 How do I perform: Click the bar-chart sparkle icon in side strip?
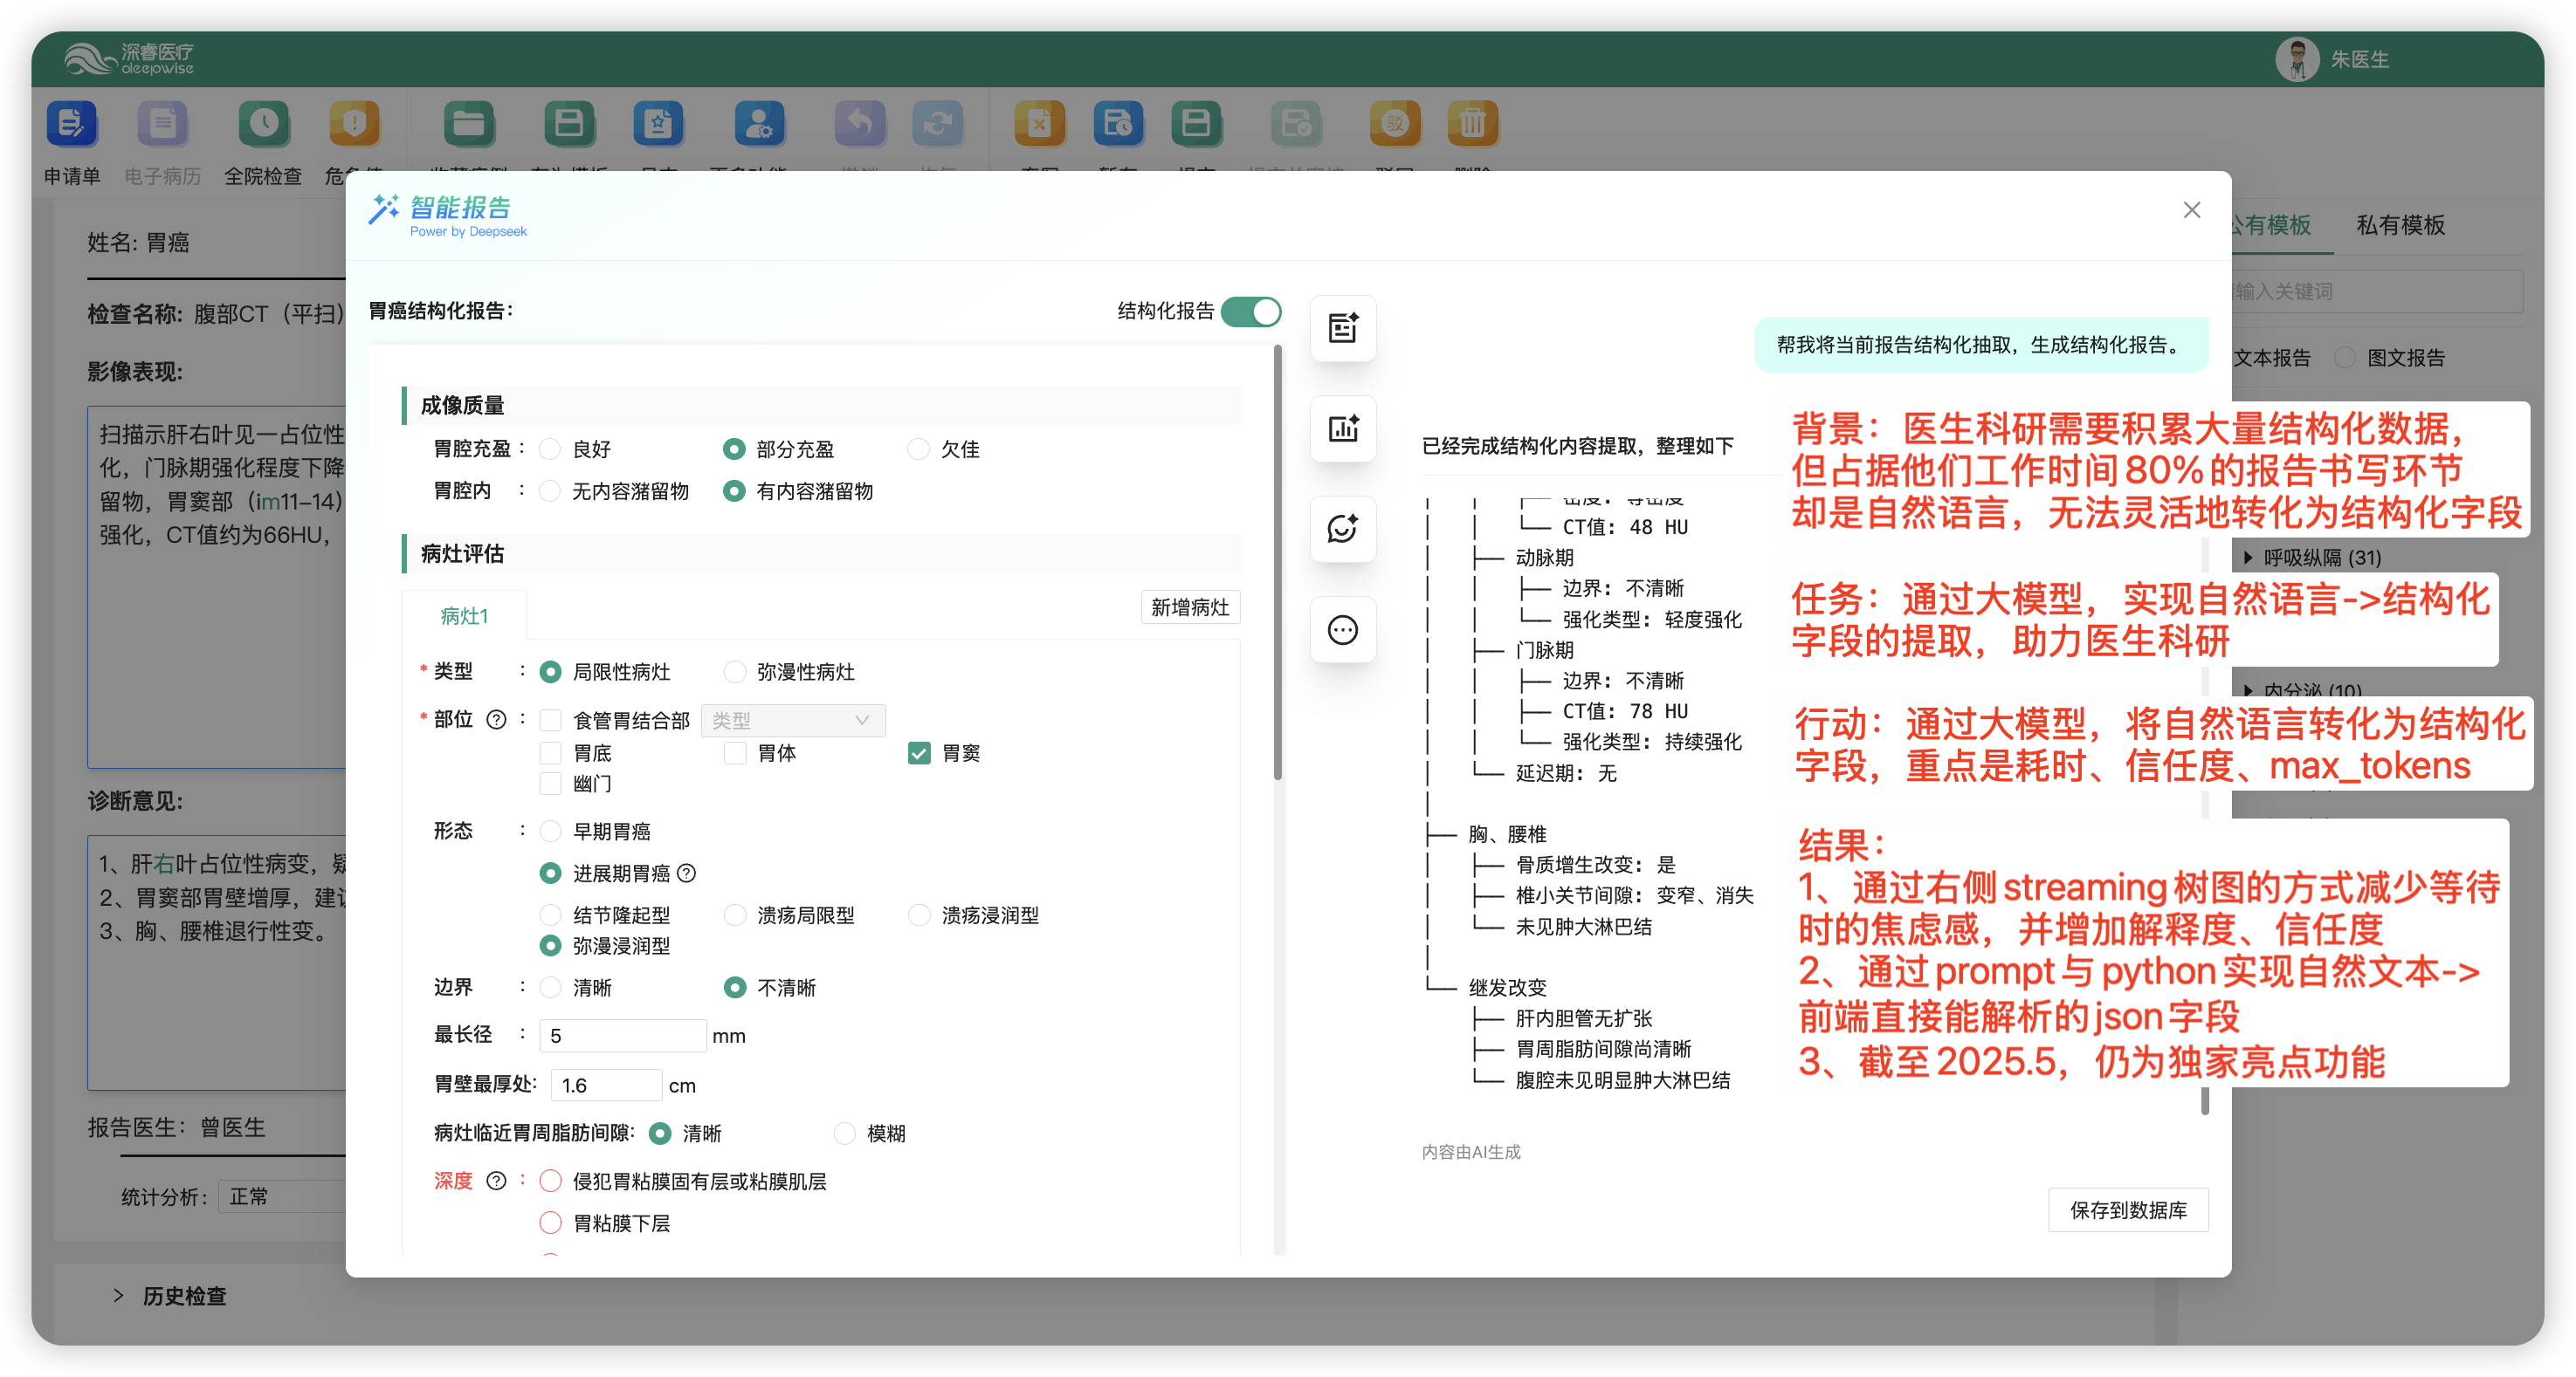point(1343,428)
